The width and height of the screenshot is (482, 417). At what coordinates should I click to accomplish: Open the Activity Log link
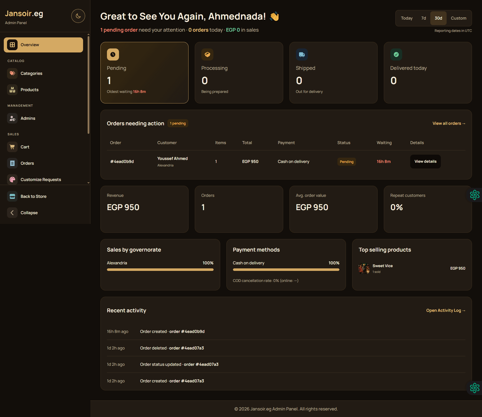446,311
